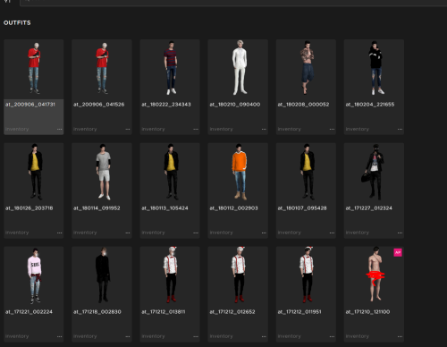447x347 pixels.
Task: Click Inventory link on outfit at_171227_012324
Action: [358, 233]
